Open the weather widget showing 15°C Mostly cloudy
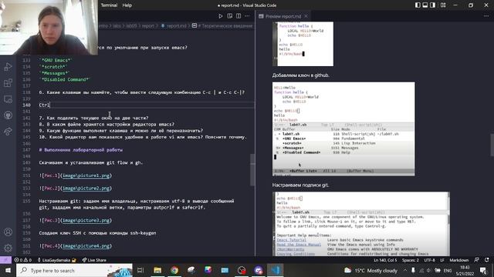Screen dimensions: 494x277 coord(370,270)
